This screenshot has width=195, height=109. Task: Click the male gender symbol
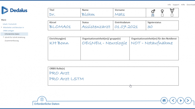pos(153,11)
